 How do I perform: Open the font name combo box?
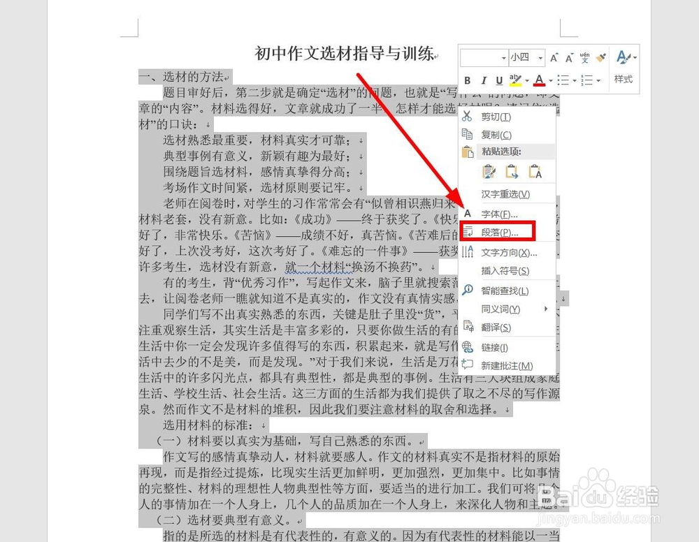[x=484, y=57]
